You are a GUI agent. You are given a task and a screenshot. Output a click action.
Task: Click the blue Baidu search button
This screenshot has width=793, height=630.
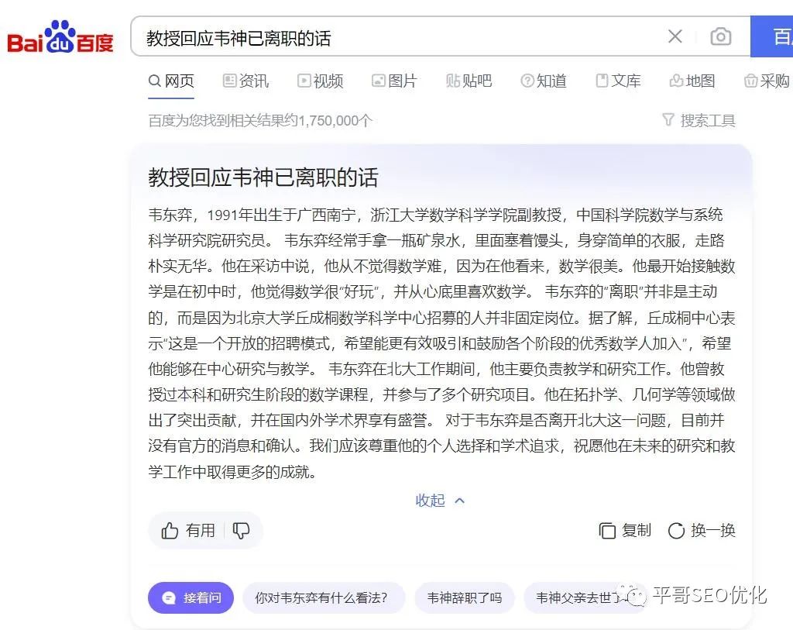tap(772, 36)
